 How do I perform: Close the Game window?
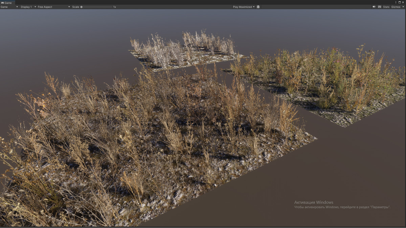click(x=403, y=2)
